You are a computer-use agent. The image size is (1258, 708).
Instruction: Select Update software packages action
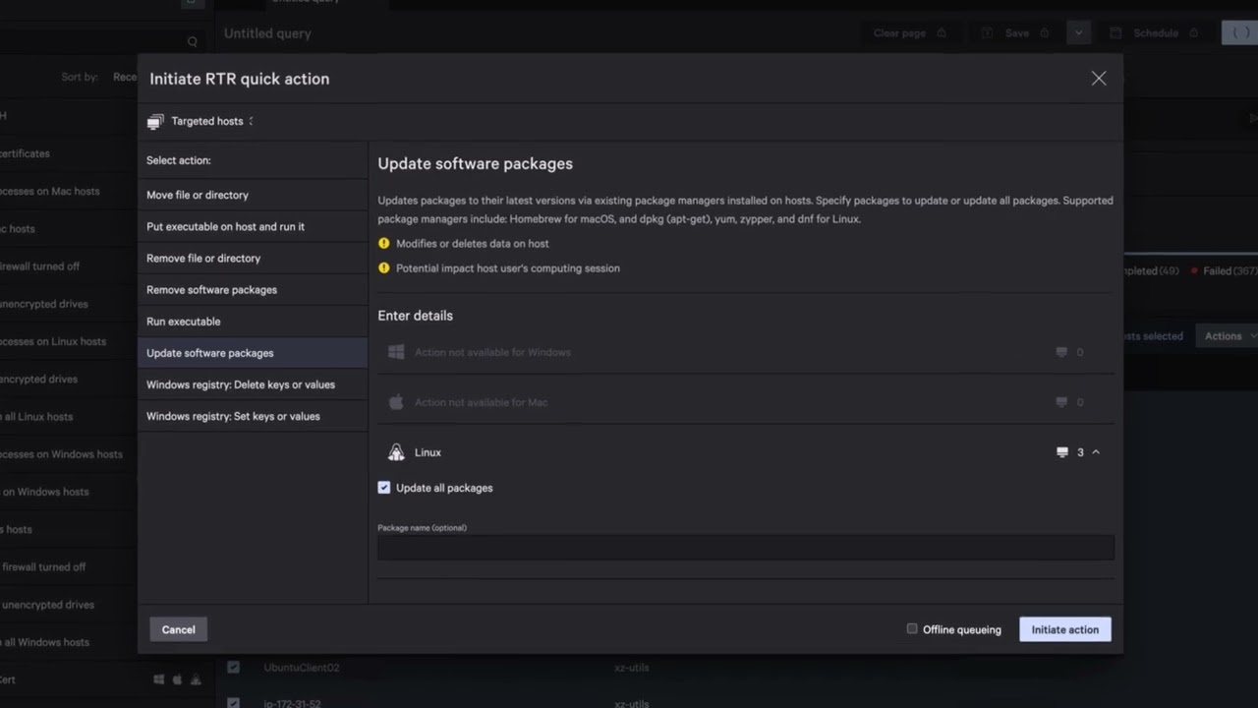click(x=253, y=352)
